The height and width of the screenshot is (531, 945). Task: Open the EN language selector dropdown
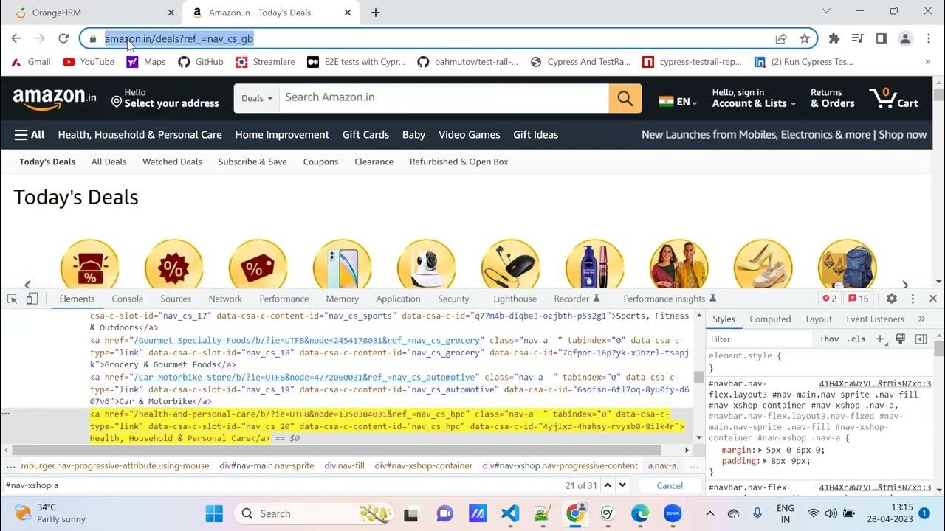tap(678, 102)
